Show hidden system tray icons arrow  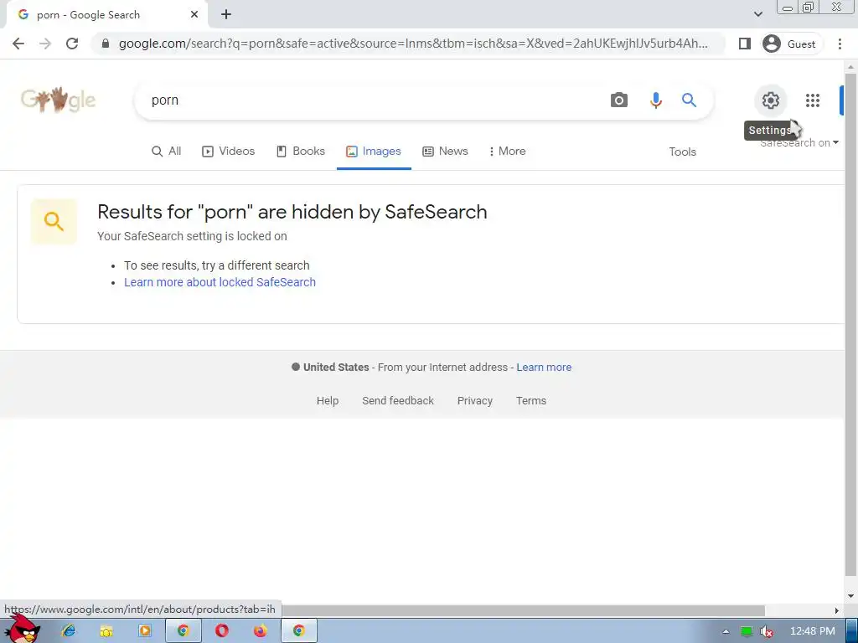pos(726,631)
